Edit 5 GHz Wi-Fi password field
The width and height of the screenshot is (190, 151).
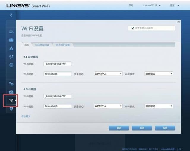pyautogui.click(x=58, y=106)
